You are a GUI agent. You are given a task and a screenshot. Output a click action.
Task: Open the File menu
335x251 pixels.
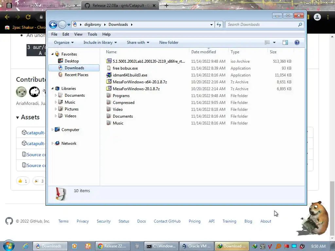[54, 34]
